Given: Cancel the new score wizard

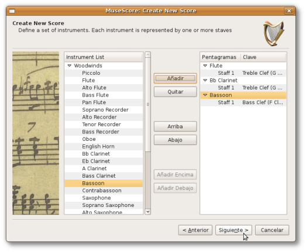Looking at the screenshot, I should [272, 230].
